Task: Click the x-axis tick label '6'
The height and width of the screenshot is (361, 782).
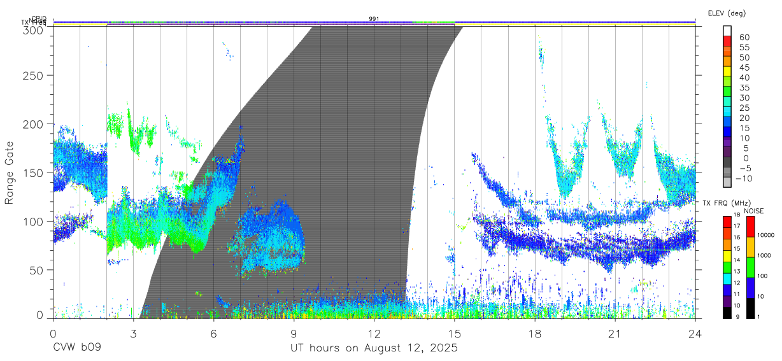Action: pos(214,334)
